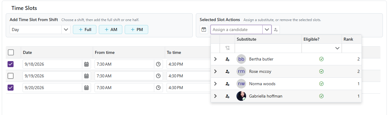Expand the Bertha butler row chevron
Viewport: 388px width, 115px height.
tap(215, 59)
